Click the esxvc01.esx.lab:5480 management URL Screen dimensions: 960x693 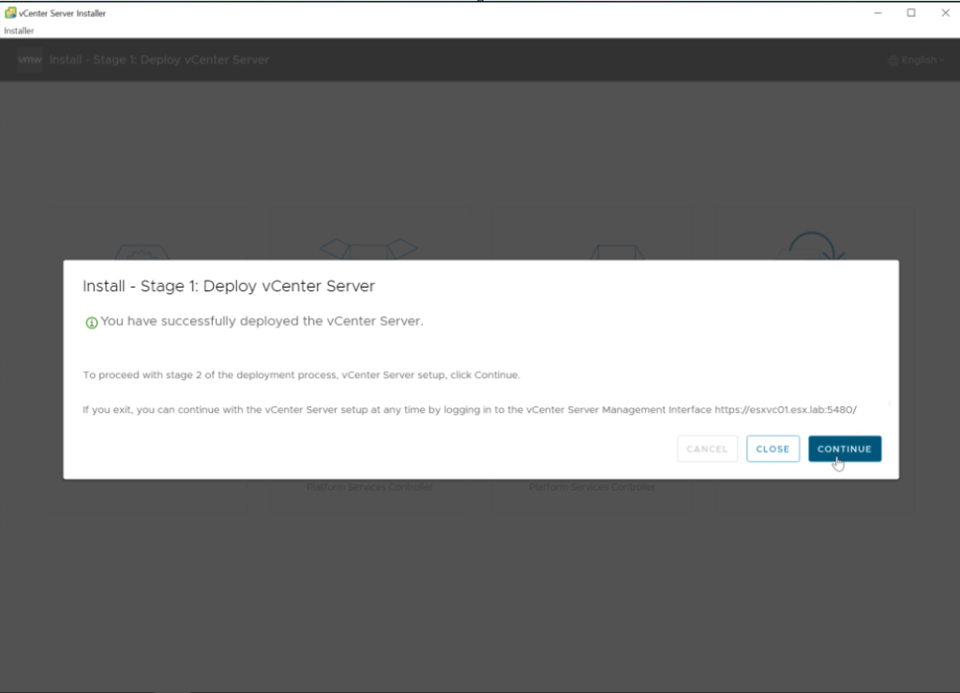[x=786, y=409]
